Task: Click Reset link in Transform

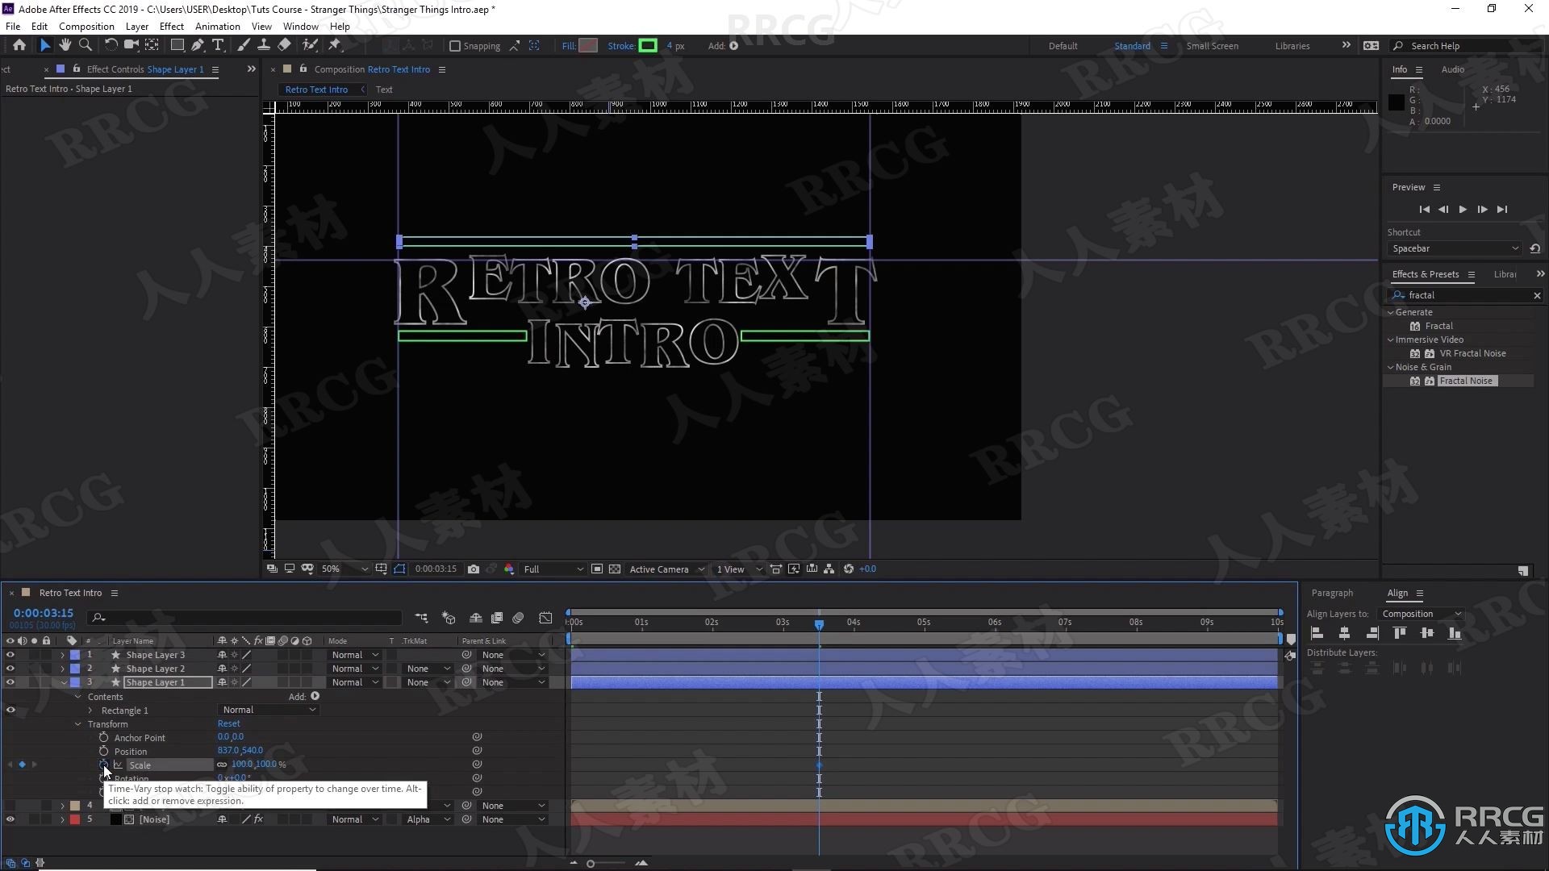Action: coord(229,724)
